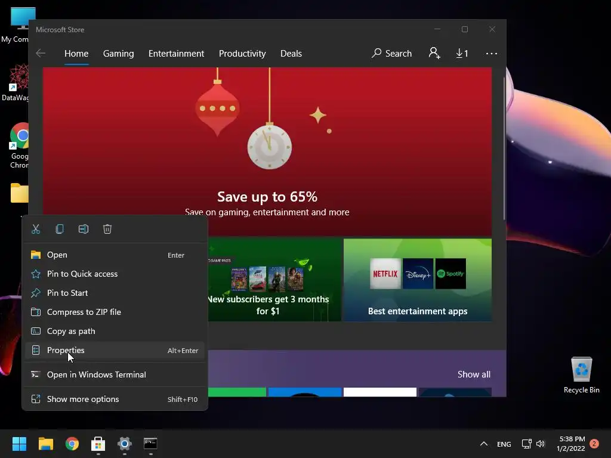
Task: Click the Microsoft Store vertical scrollbar
Action: pos(504,148)
